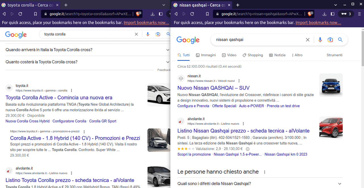Bookmark the nissan qashqai search page

click(207, 14)
